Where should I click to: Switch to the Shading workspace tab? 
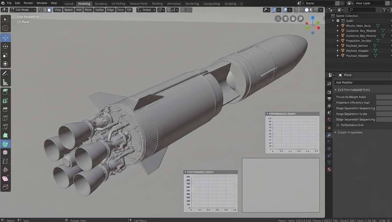pyautogui.click(x=157, y=4)
